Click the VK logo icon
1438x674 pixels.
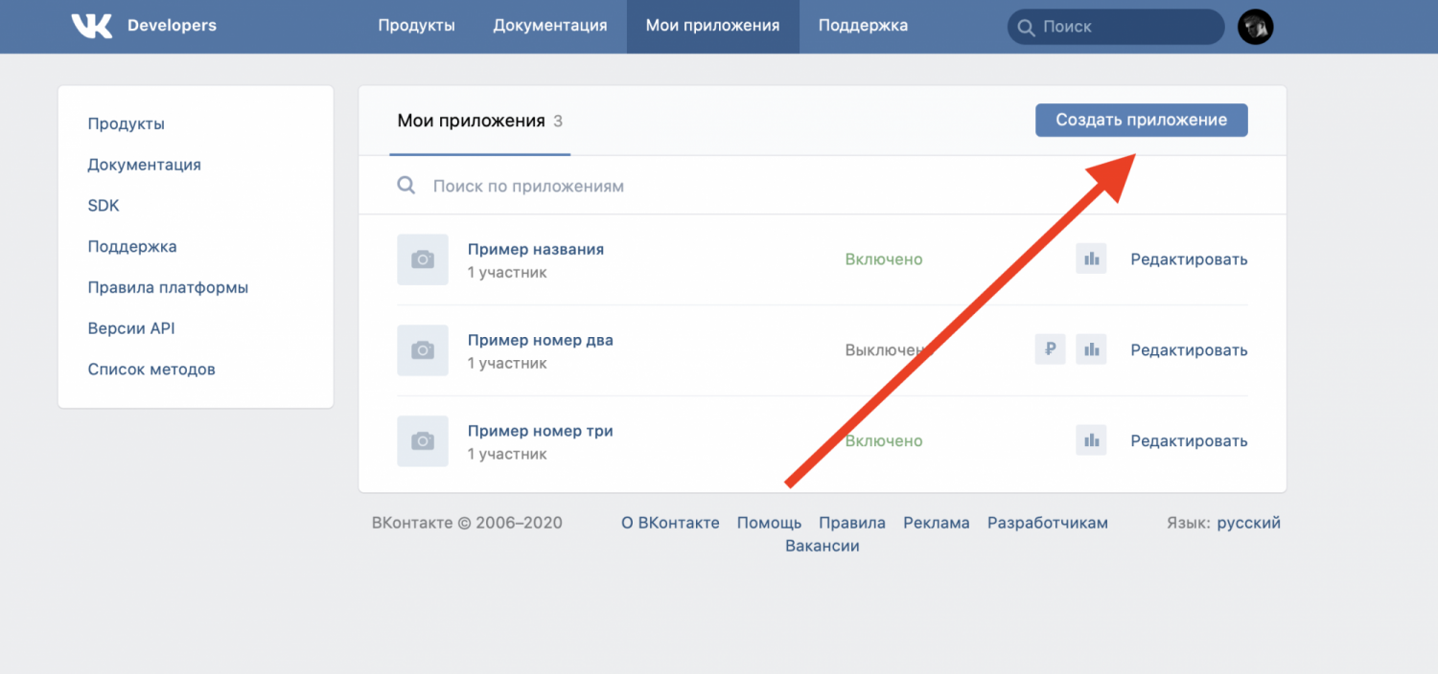click(x=92, y=26)
